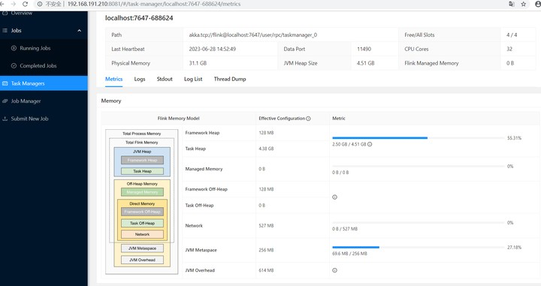This screenshot has height=286, width=541.
Task: Click info icon next to 2.50 GB / 4.51 GB
Action: click(370, 144)
